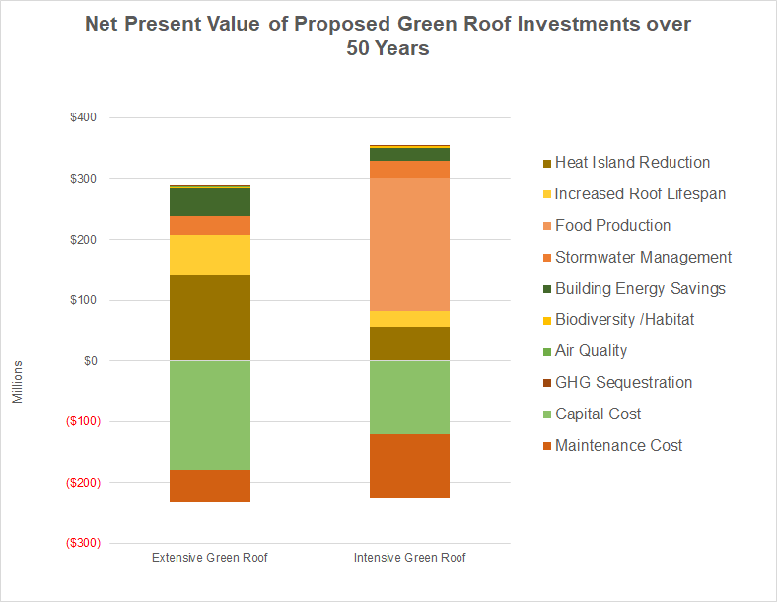
Task: Click the 'Maintenance Cost' legend label
Action: 618,445
